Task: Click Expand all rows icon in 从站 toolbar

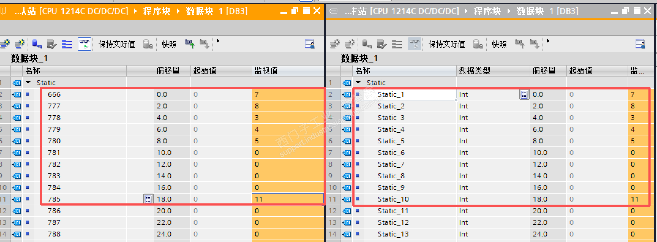Action: click(x=66, y=44)
